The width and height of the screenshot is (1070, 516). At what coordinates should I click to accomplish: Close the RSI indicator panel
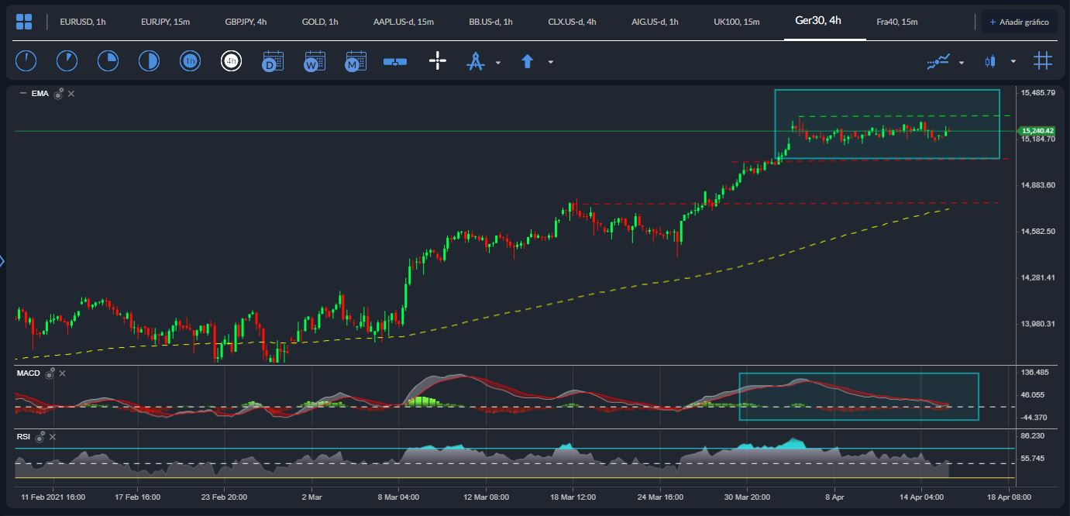[x=53, y=437]
